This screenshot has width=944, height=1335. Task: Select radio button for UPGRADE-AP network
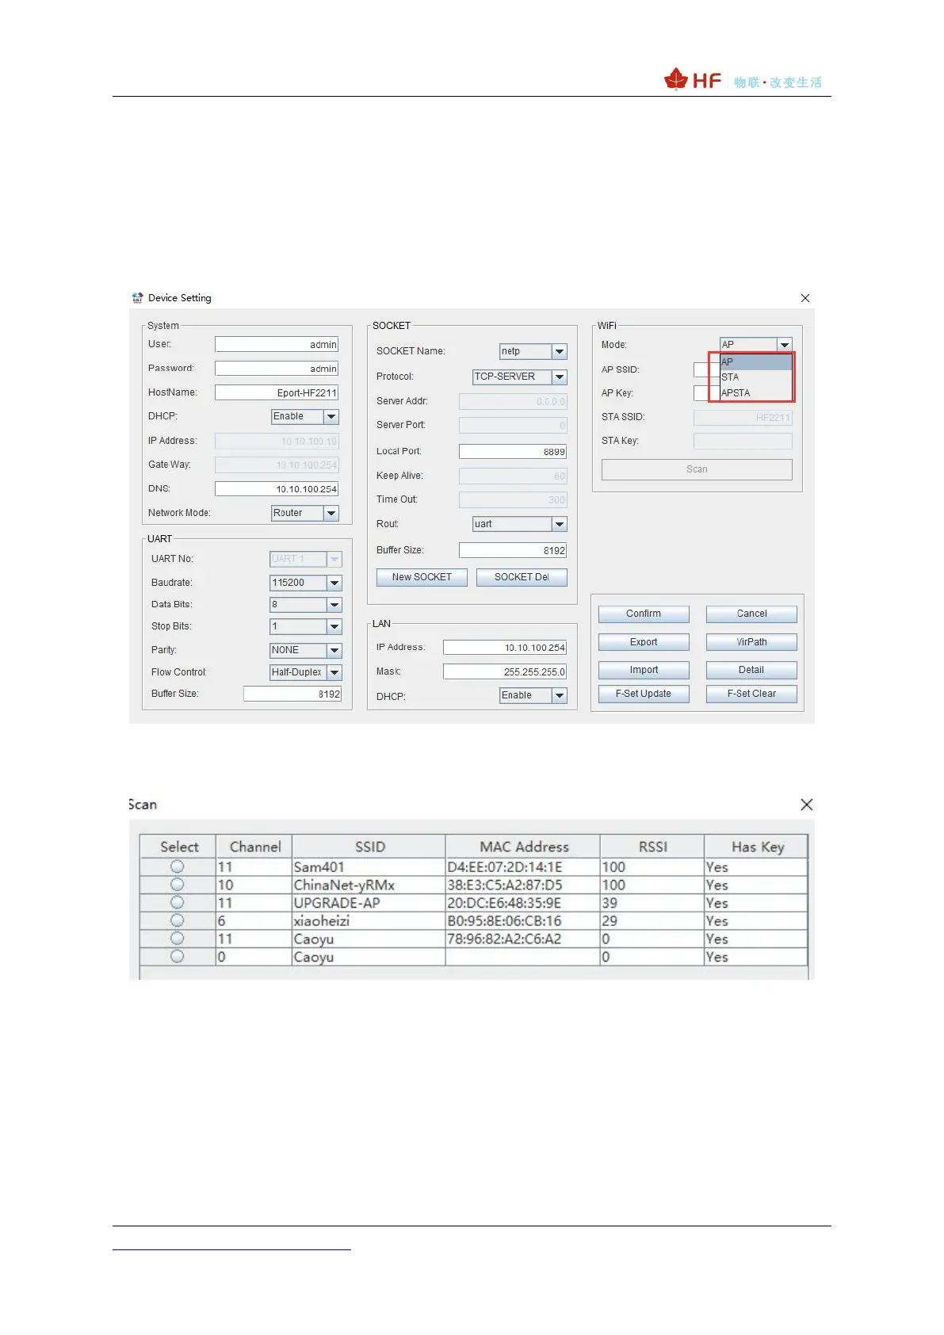coord(177,902)
